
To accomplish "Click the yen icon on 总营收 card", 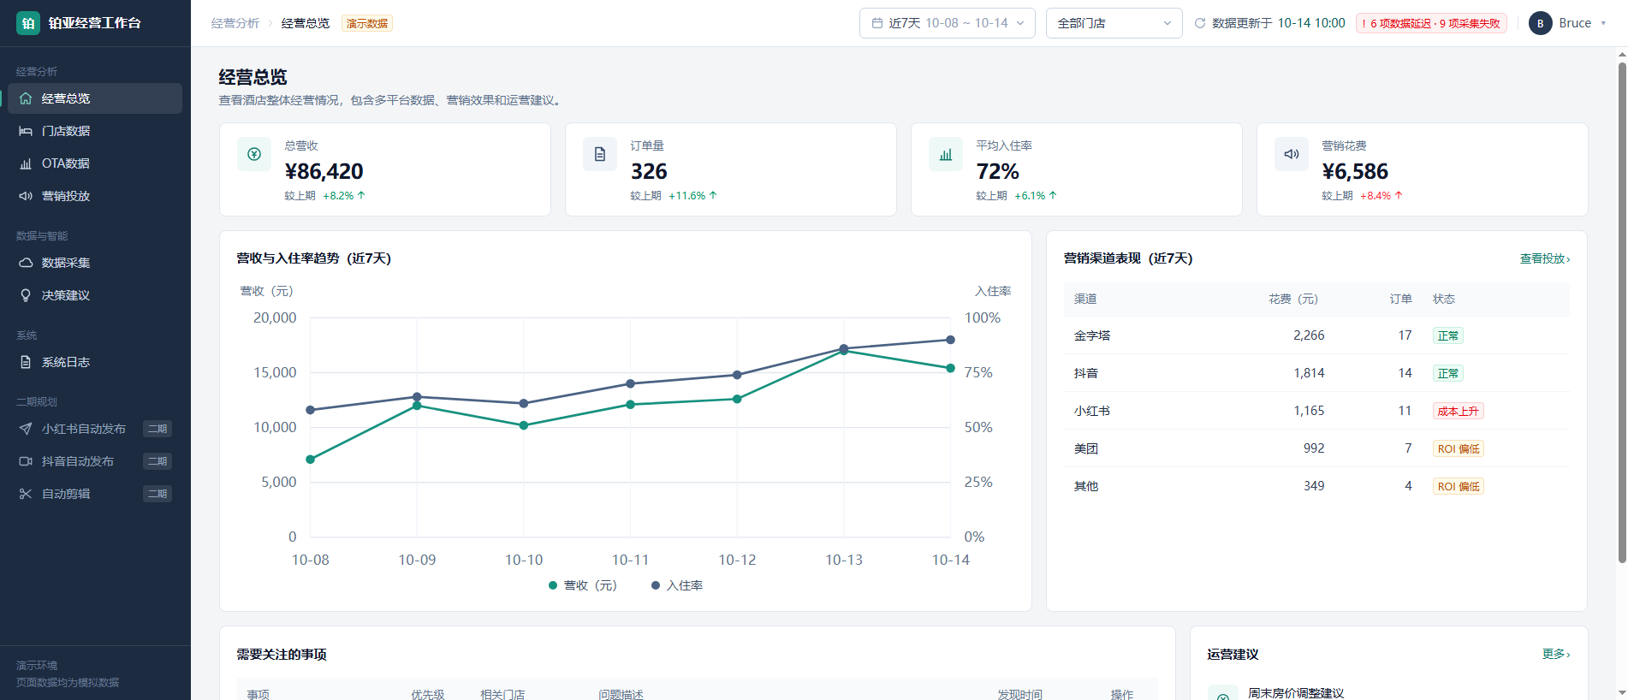I will click(x=254, y=154).
